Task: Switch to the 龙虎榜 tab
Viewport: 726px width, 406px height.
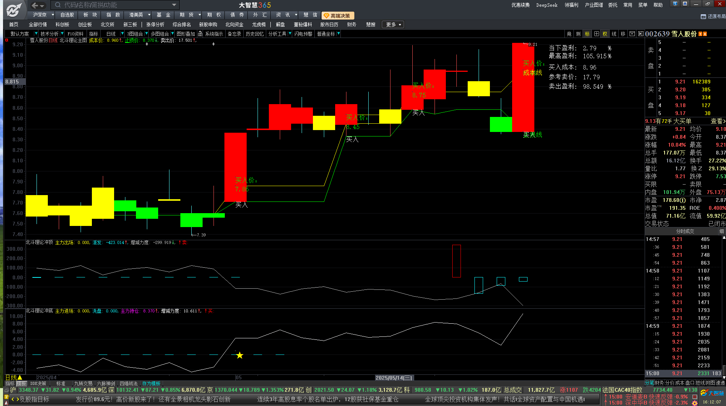Action: (259, 24)
